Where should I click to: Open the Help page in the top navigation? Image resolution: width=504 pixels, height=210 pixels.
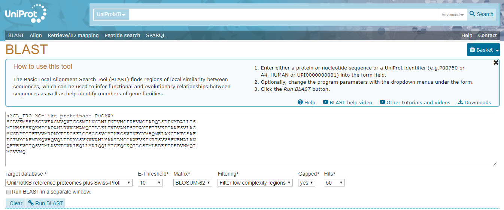pyautogui.click(x=467, y=35)
